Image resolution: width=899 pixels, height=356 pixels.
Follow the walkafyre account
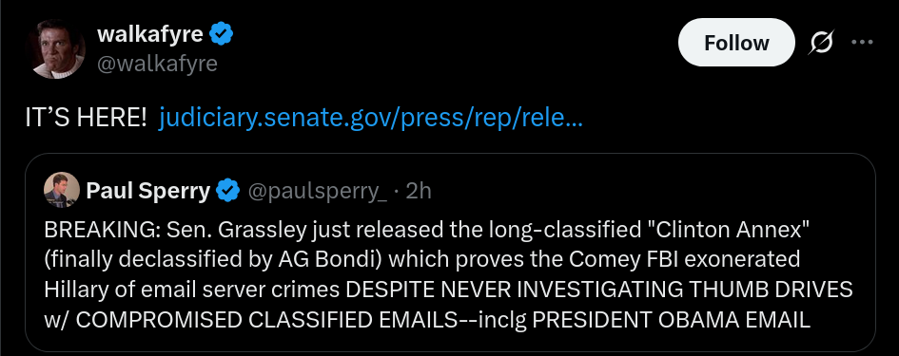[736, 43]
